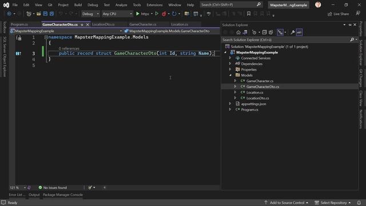Open the Debug configuration dropdown
Image resolution: width=366 pixels, height=206 pixels.
tap(90, 14)
